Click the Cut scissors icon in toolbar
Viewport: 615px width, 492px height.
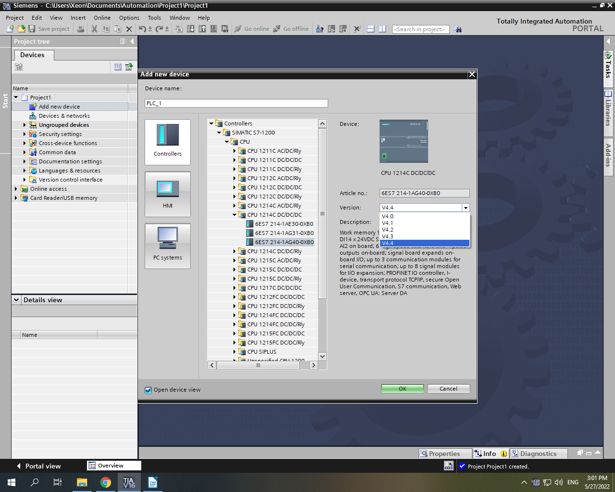[x=94, y=29]
